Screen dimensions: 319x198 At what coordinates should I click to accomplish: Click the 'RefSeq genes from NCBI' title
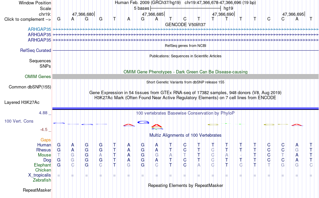pos(185,46)
